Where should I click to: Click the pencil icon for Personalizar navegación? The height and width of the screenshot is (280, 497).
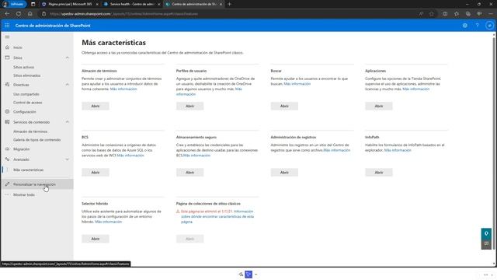(7, 184)
